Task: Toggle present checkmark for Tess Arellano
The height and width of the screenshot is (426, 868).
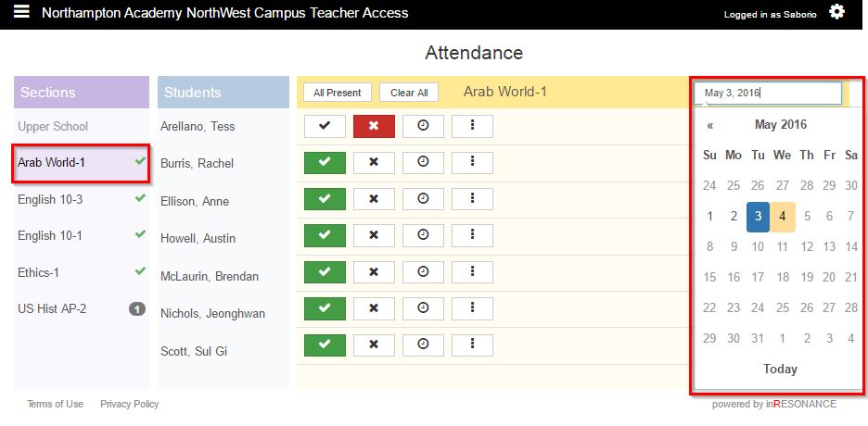Action: [325, 126]
